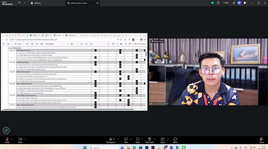The height and width of the screenshot is (149, 268).
Task: Open the Windows Start menu
Action: pyautogui.click(x=85, y=147)
